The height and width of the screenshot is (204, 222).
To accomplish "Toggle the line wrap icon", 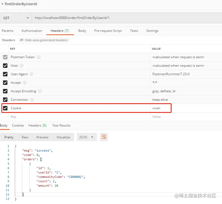I will [x=104, y=137].
